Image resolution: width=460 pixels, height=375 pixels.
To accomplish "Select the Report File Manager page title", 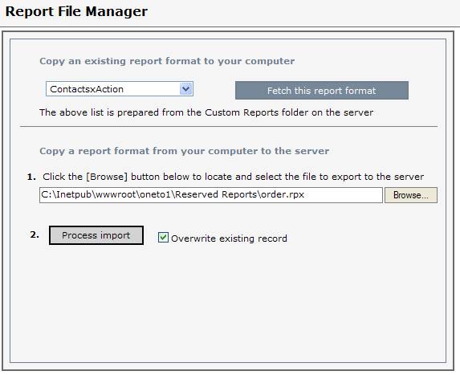I will (x=76, y=12).
